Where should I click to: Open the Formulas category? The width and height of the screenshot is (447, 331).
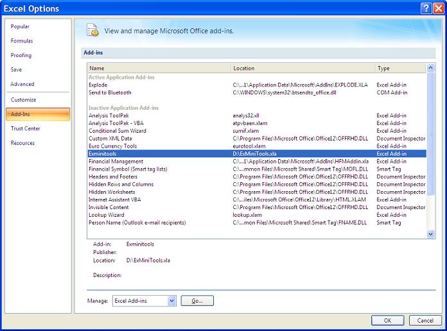tap(22, 41)
